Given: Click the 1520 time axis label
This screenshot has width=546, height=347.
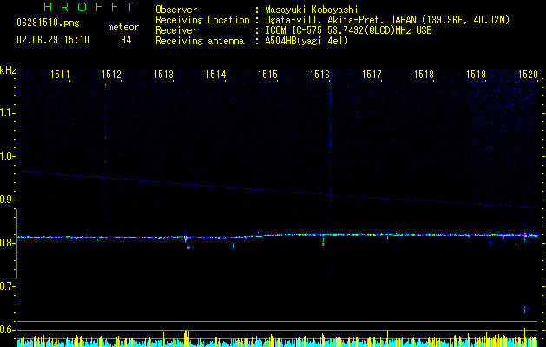Looking at the screenshot, I should point(528,74).
